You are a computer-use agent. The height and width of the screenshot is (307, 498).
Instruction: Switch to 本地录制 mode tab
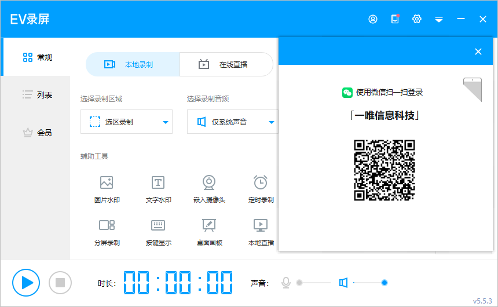[133, 64]
